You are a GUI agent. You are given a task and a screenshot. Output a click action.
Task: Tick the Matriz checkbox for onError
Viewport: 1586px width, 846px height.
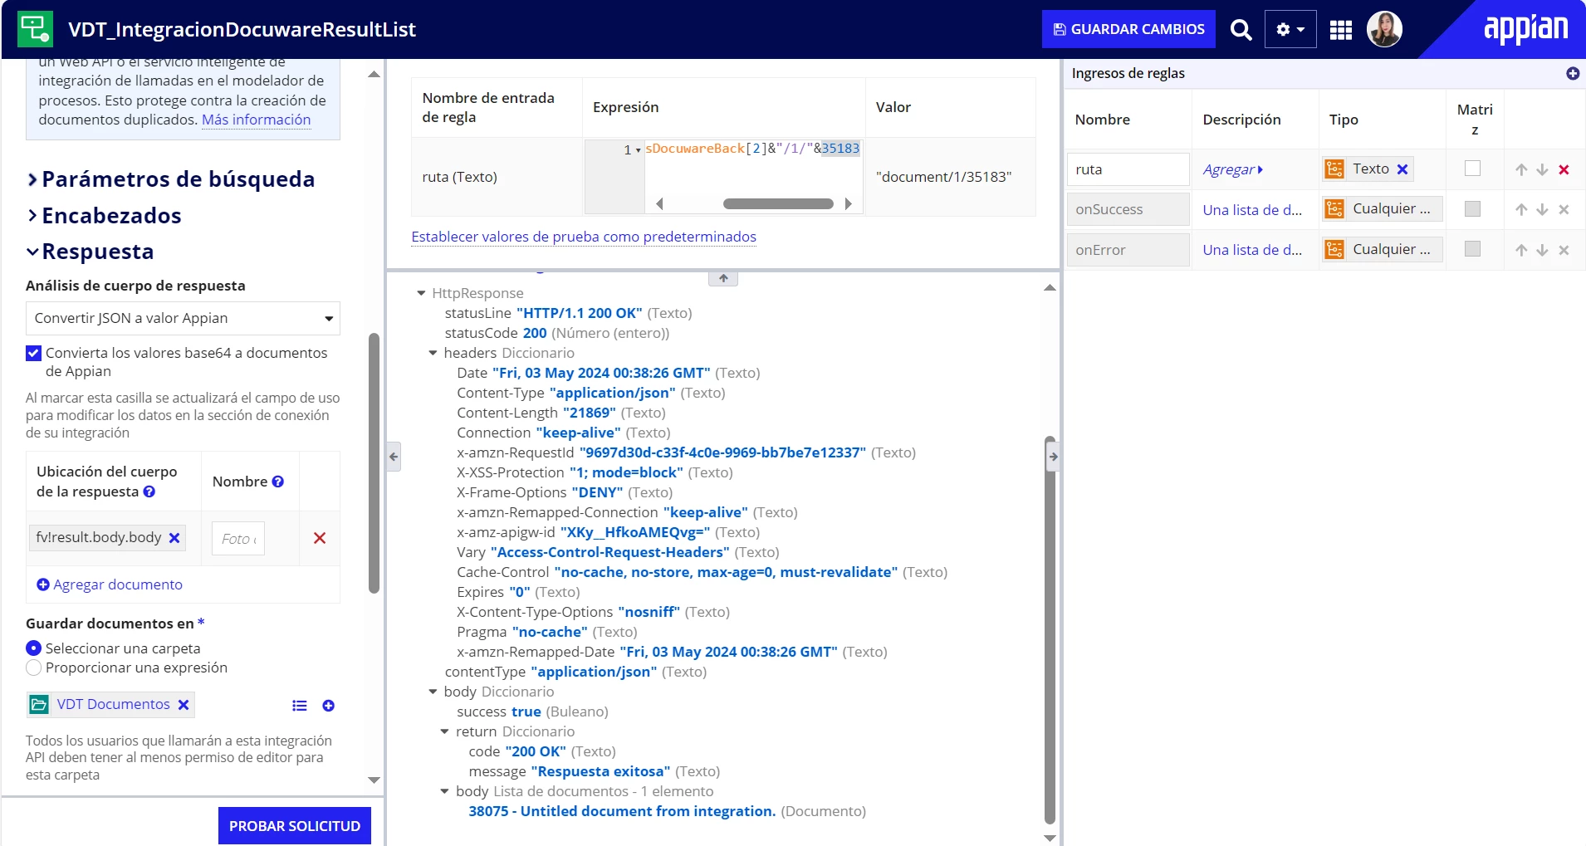pos(1472,248)
